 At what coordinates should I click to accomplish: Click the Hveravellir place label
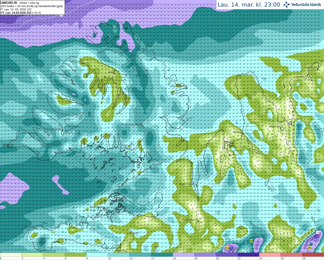[278, 239]
